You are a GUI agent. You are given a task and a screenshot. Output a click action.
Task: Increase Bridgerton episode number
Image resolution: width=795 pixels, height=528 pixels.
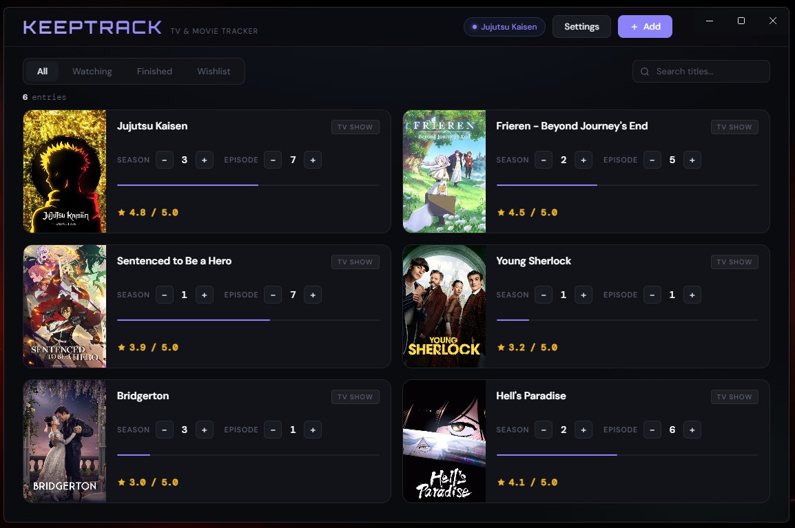pos(313,430)
